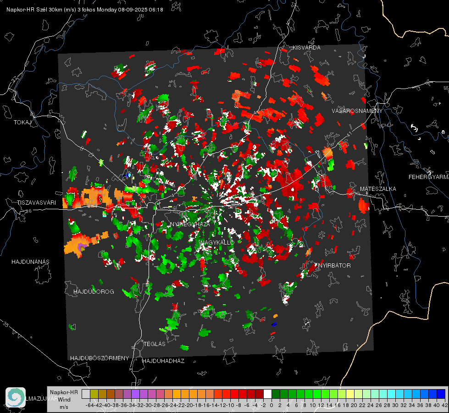
Task: Pick the dark green swatch between 0 and 2
Action: click(x=276, y=394)
